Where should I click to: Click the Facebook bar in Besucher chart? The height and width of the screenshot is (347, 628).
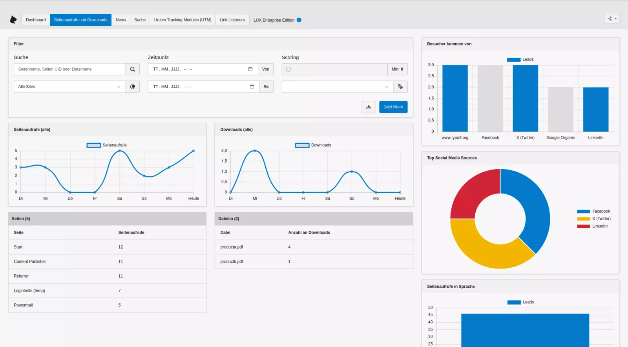point(490,98)
